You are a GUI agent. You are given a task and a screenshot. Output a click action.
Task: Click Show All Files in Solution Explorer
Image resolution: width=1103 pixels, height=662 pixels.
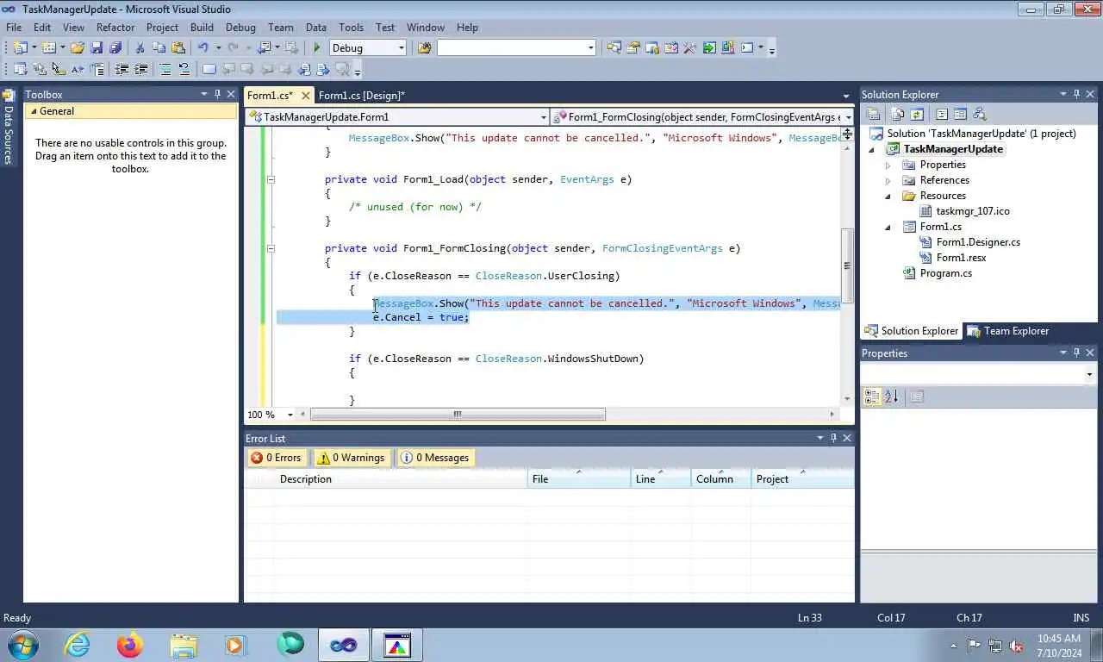tap(897, 114)
